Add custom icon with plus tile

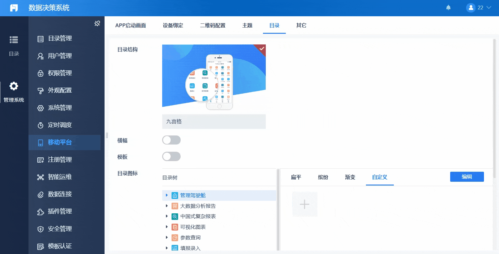pos(305,204)
